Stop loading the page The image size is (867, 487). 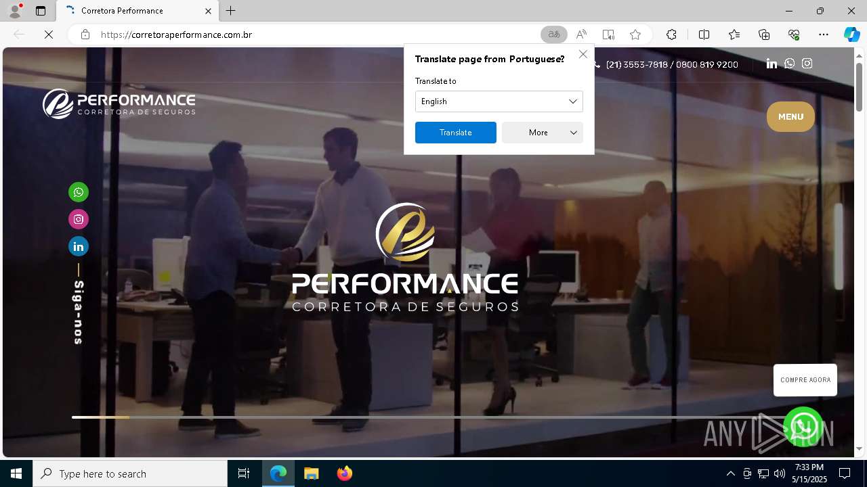coord(49,34)
